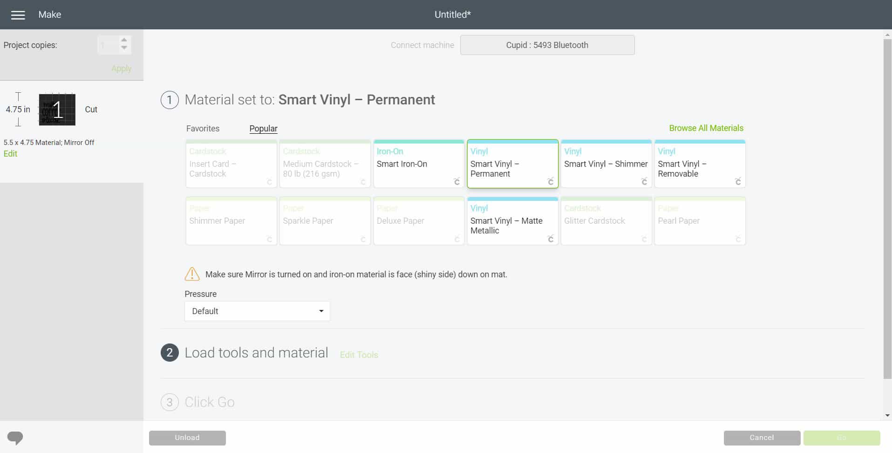Click the Cricut logo on Smart Iron-On tile
Viewport: 892px width, 453px height.
click(457, 181)
